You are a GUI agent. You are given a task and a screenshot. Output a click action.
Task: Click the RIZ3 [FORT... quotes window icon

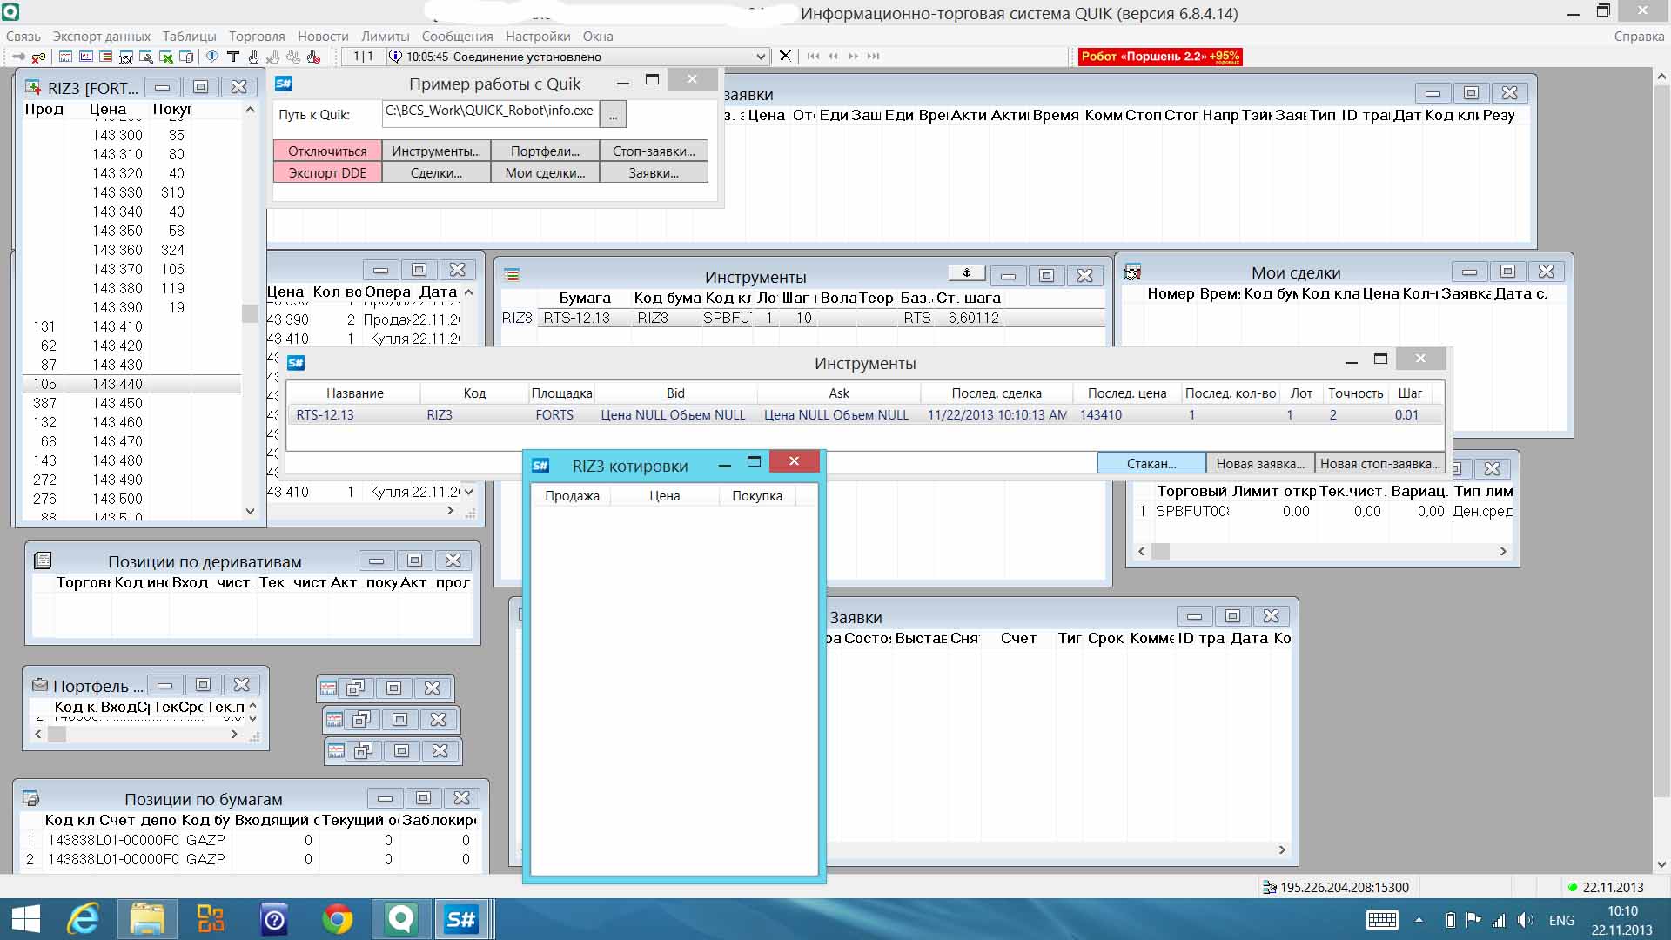coord(33,87)
